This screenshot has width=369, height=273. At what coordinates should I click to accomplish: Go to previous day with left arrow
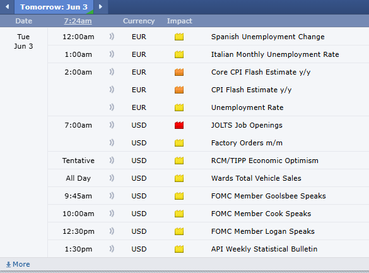pyautogui.click(x=8, y=6)
